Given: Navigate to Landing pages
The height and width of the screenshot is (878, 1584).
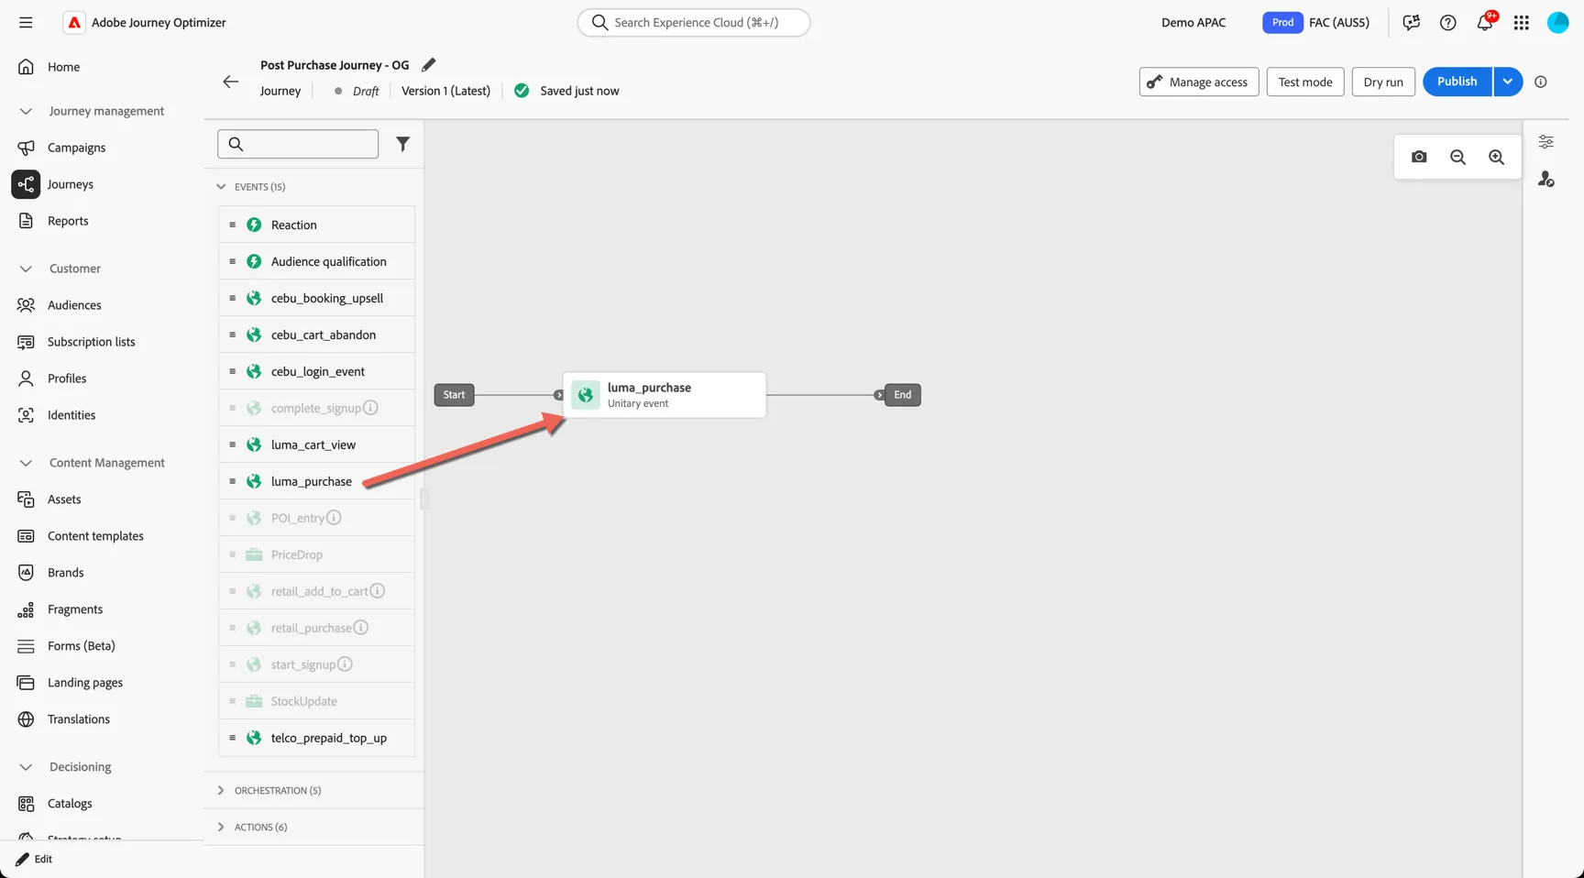Looking at the screenshot, I should [x=85, y=683].
